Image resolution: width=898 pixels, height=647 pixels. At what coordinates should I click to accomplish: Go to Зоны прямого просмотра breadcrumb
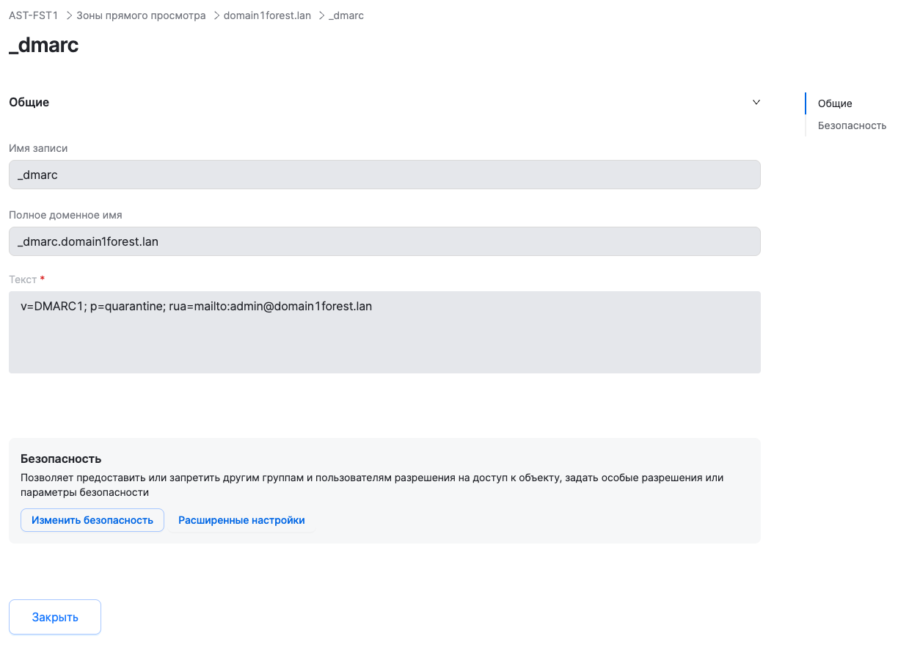tap(141, 15)
